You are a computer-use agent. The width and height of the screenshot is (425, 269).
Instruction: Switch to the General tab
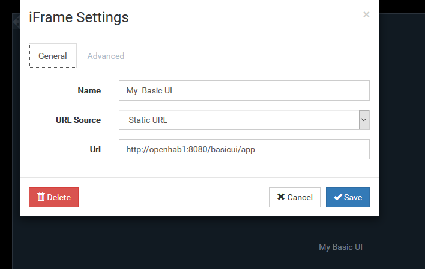point(53,56)
